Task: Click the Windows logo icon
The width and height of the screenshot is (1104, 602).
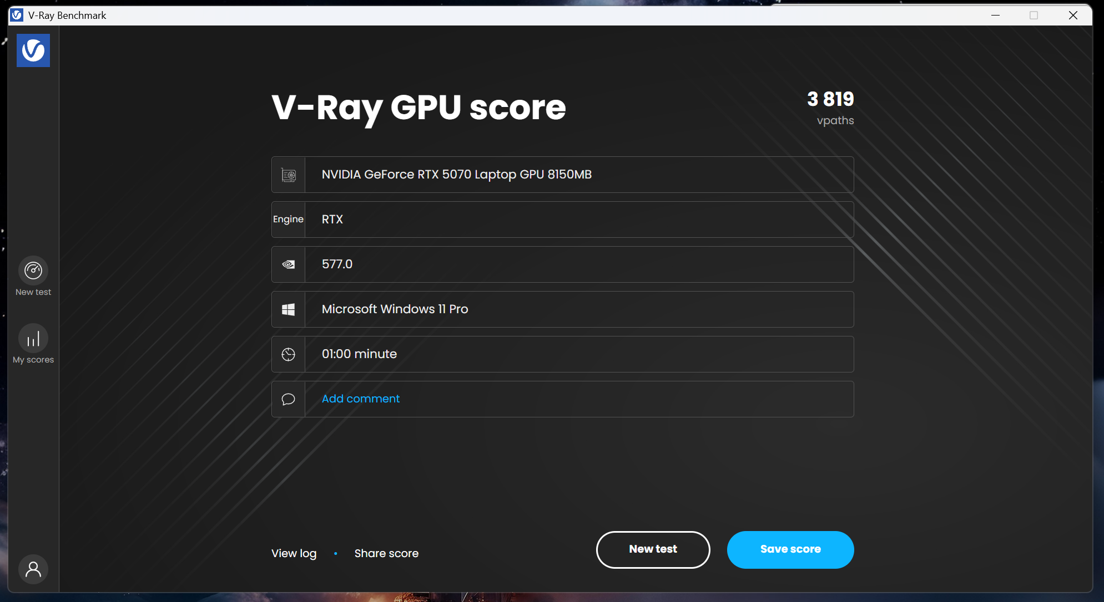Action: point(289,309)
